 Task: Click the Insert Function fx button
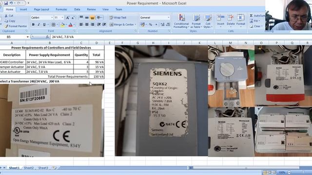47,37
